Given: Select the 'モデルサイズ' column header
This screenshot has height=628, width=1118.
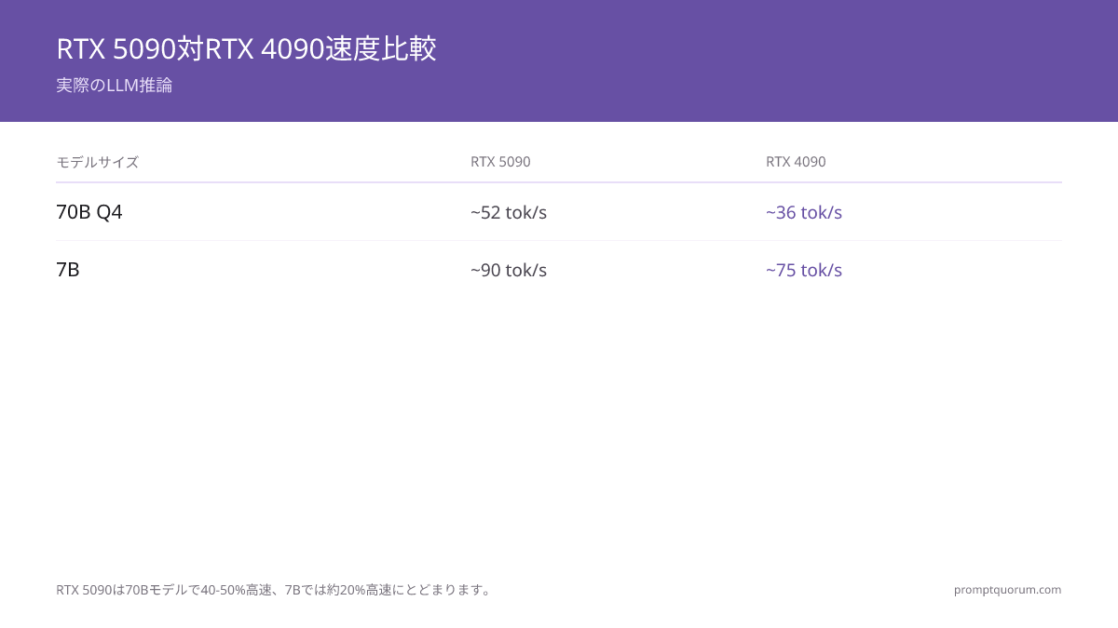Looking at the screenshot, I should tap(97, 162).
